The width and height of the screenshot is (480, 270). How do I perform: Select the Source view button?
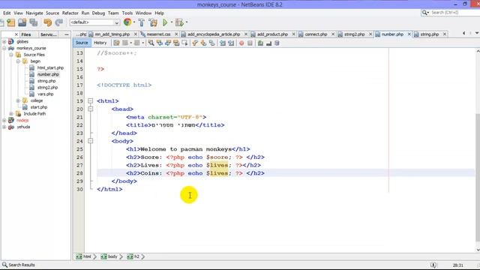(82, 43)
